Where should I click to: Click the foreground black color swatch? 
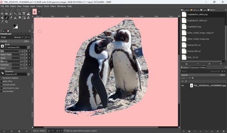coord(15,26)
